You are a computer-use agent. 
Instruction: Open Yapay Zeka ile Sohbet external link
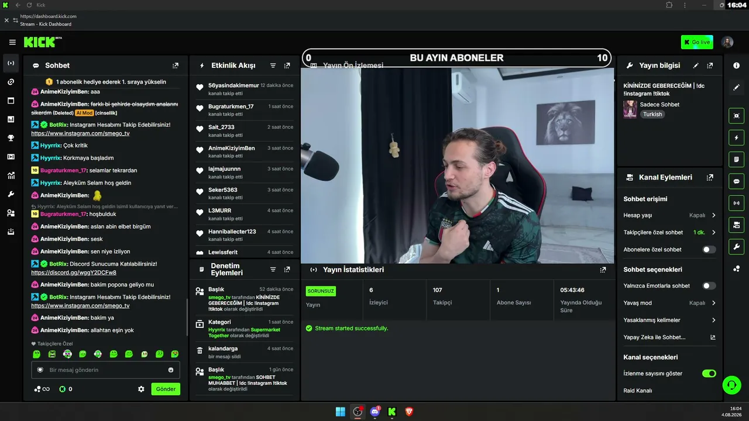[713, 337]
